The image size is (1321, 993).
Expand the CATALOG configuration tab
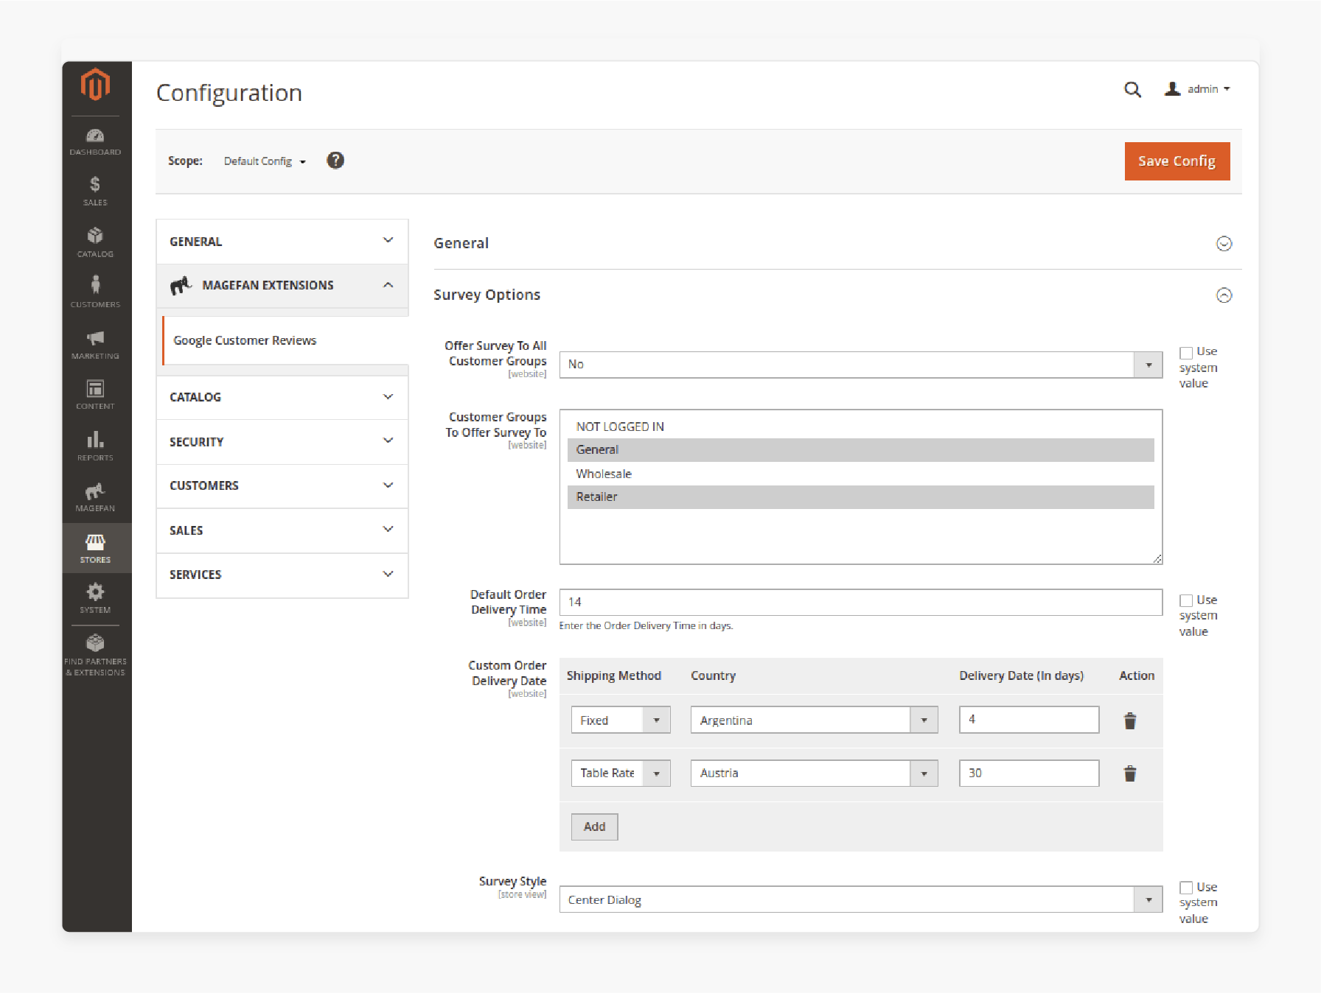(282, 397)
